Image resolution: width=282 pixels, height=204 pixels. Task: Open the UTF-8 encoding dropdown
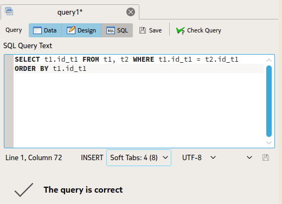pos(199,157)
